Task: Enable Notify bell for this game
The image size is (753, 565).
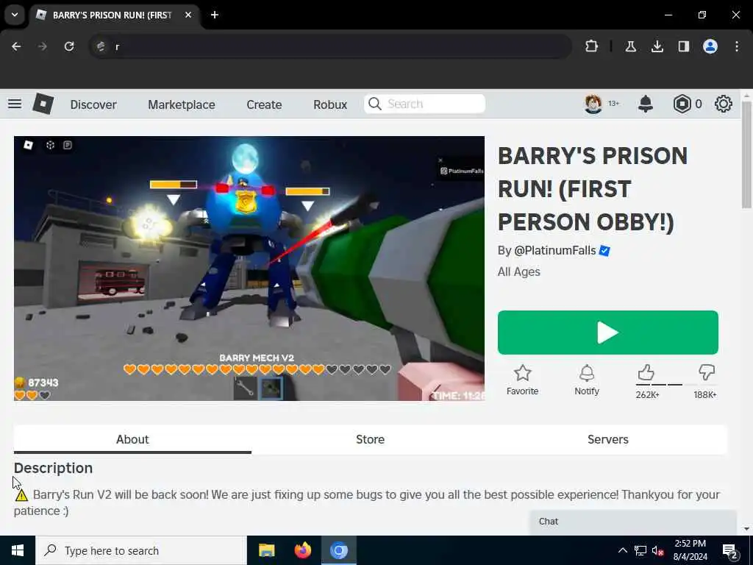Action: tap(587, 373)
